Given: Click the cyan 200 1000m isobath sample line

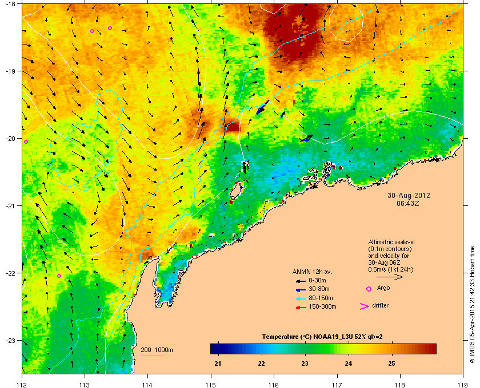Looking at the screenshot, I should coord(153,355).
